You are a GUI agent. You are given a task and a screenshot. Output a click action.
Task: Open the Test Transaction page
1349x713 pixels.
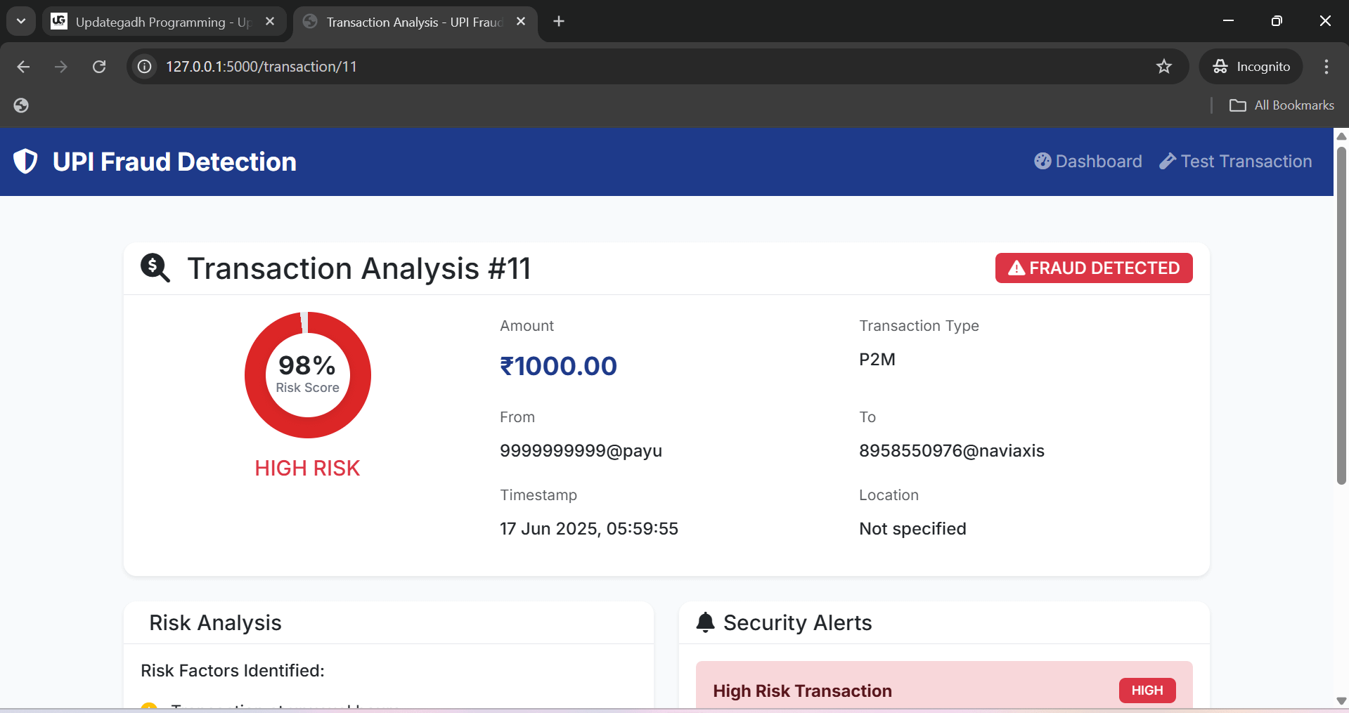[1236, 162]
